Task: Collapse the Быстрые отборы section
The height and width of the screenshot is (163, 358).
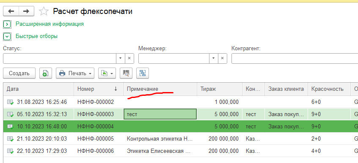Action: click(7, 36)
